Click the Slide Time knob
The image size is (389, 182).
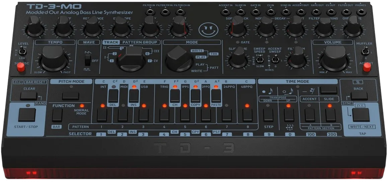click(238, 58)
